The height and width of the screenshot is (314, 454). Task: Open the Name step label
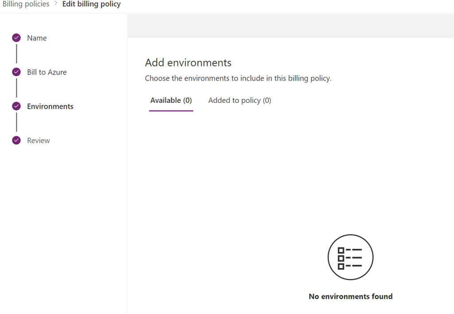37,38
